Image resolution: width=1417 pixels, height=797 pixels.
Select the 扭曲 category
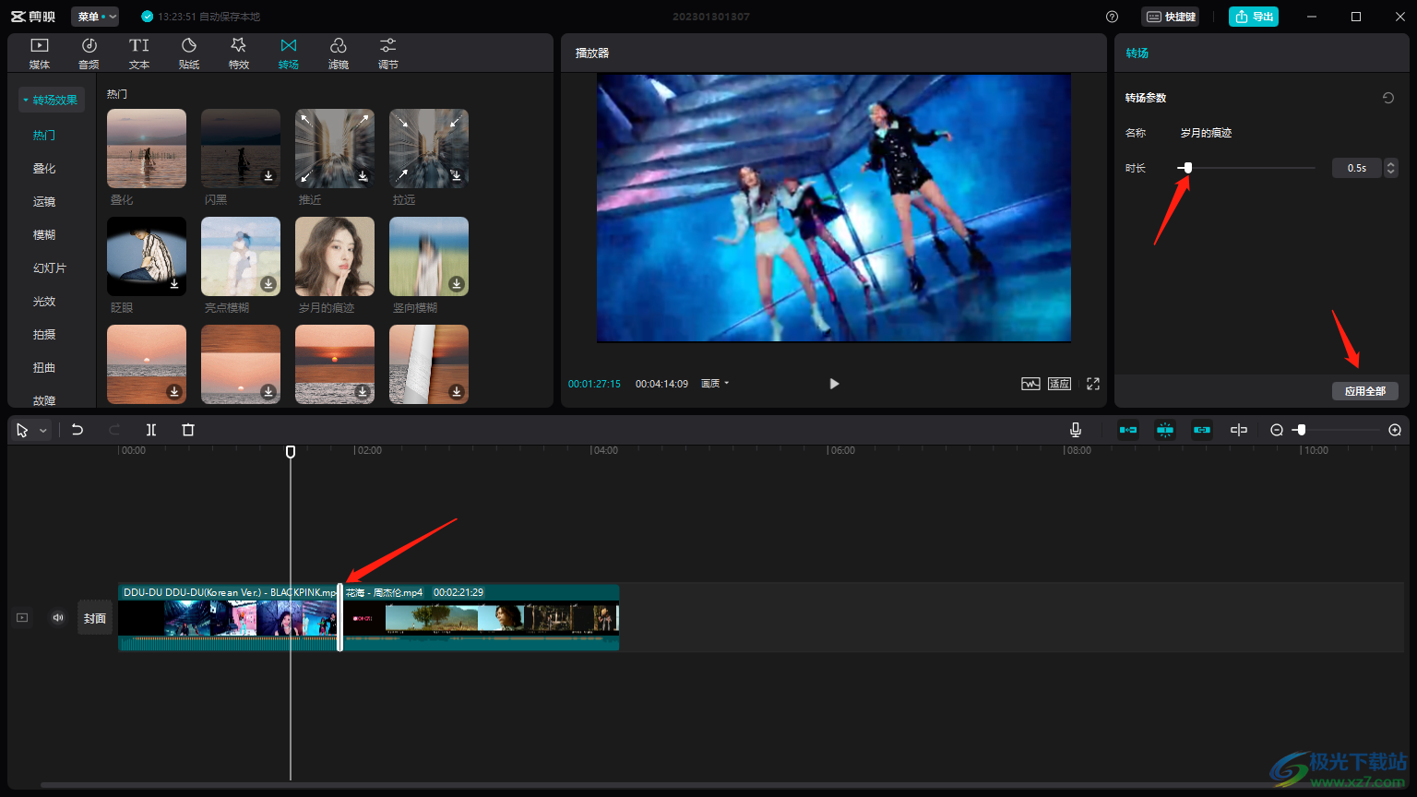coord(44,367)
